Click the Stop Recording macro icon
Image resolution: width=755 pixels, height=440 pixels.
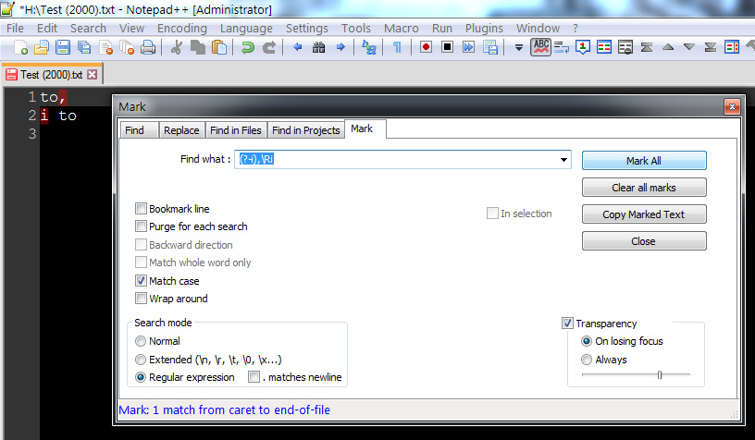447,47
